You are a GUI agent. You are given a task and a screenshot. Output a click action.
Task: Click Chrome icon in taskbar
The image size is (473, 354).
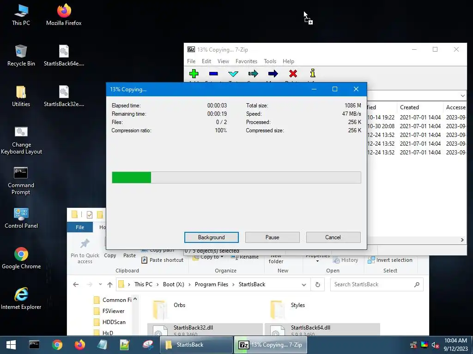(57, 345)
